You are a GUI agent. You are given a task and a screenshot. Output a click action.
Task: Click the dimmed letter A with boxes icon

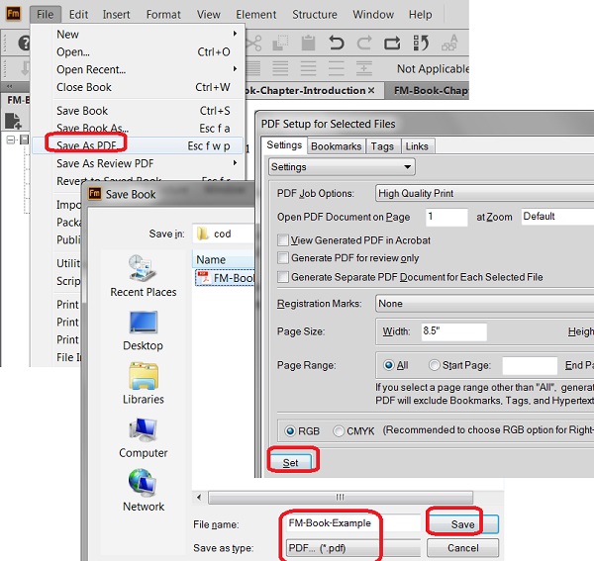pos(449,44)
